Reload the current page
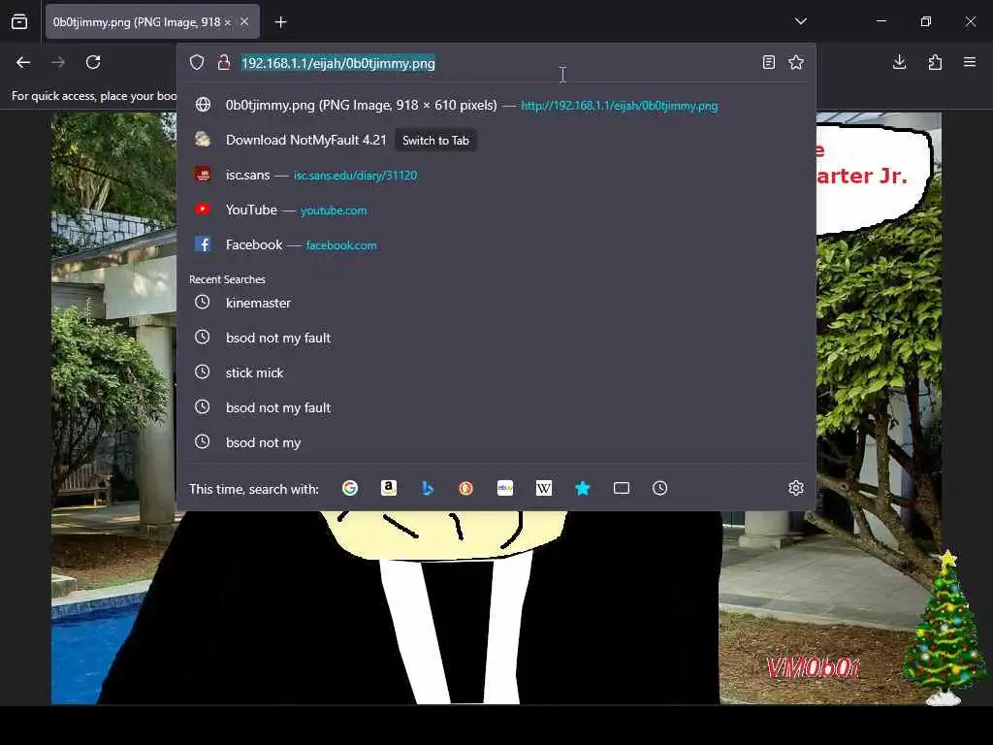Screen dimensions: 993x745 click(x=93, y=62)
